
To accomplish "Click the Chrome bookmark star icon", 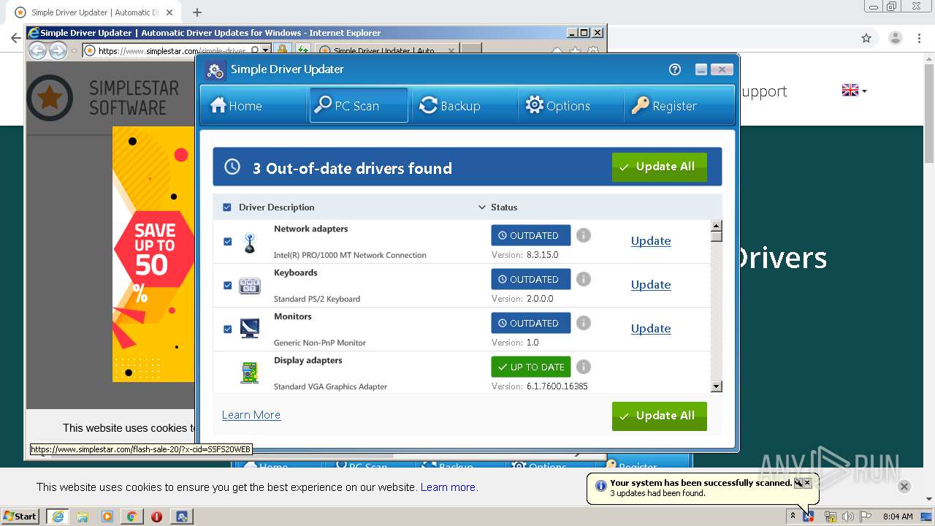I will click(866, 38).
